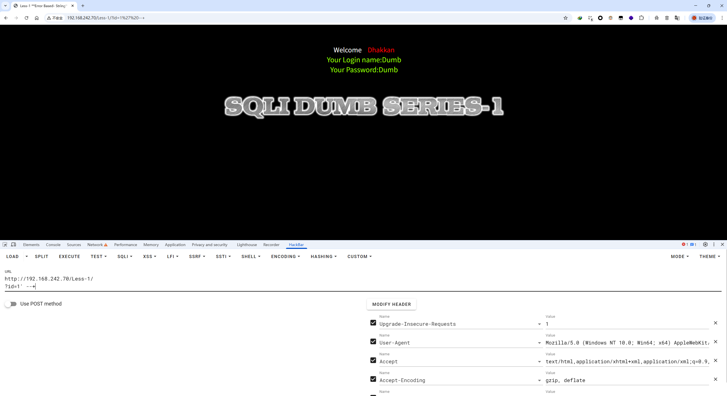Select the DevTools element inspector icon
This screenshot has height=396, width=727.
(x=5, y=245)
